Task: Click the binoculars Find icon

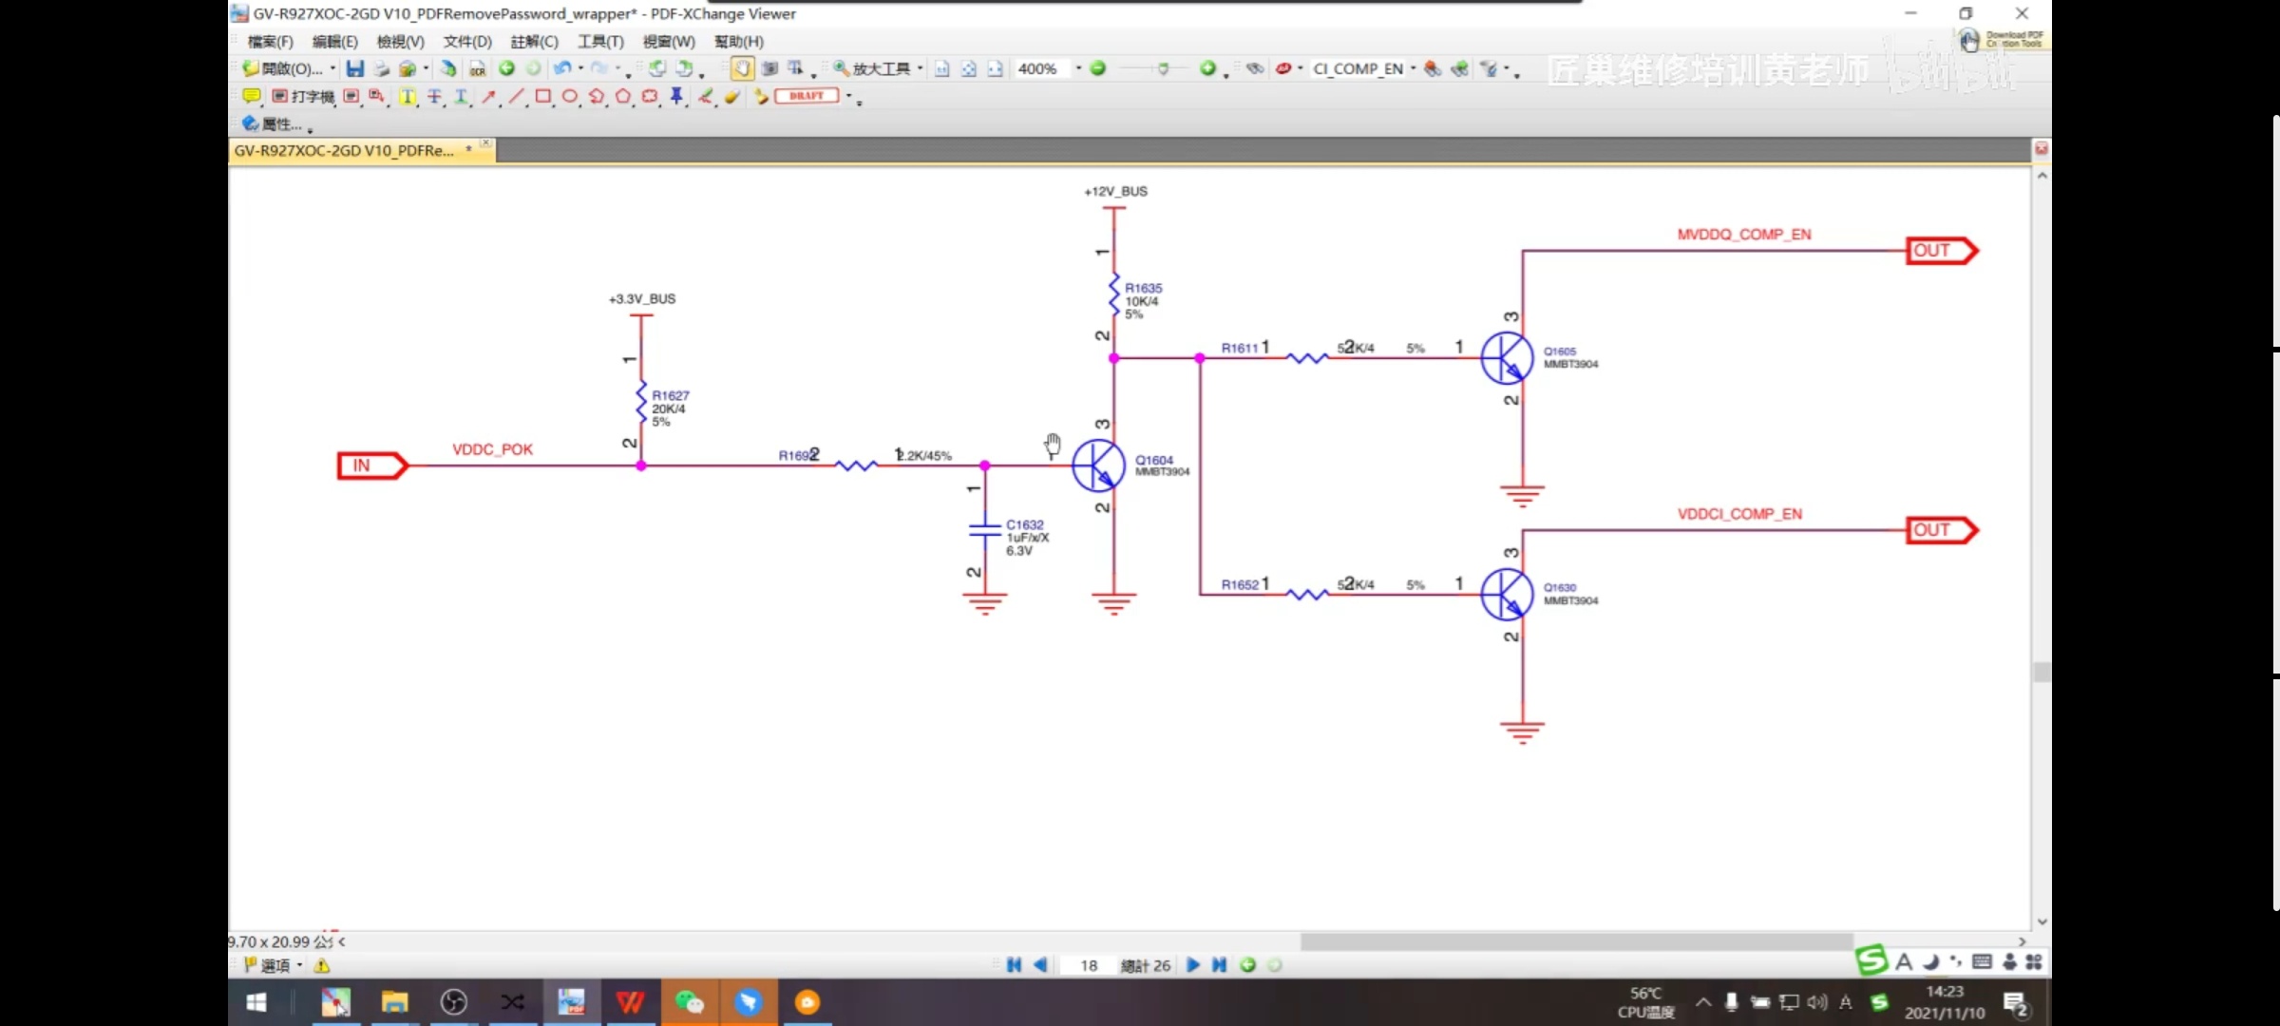Action: [1255, 68]
